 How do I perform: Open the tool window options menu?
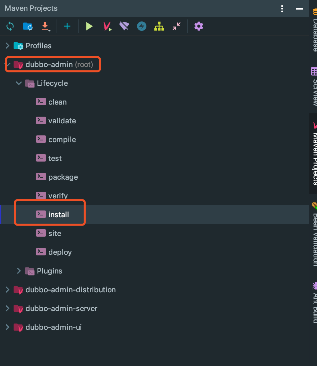pyautogui.click(x=282, y=8)
